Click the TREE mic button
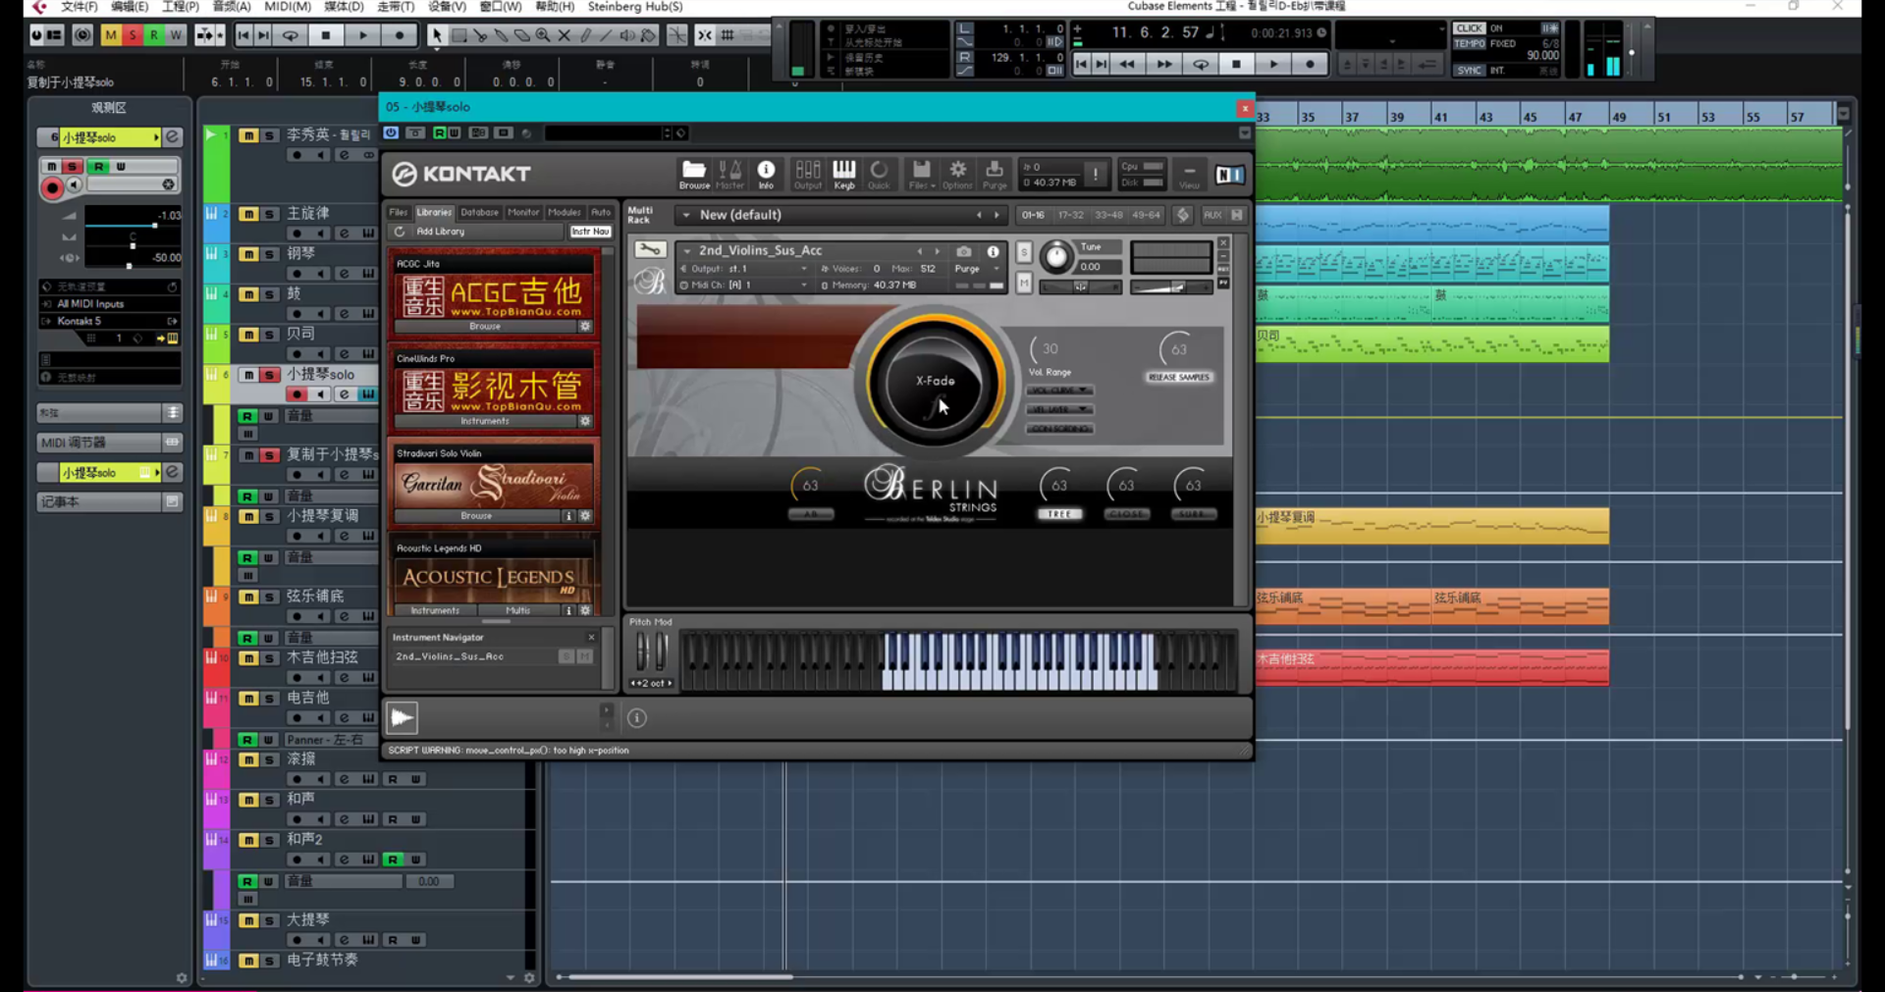This screenshot has height=992, width=1885. [1059, 514]
